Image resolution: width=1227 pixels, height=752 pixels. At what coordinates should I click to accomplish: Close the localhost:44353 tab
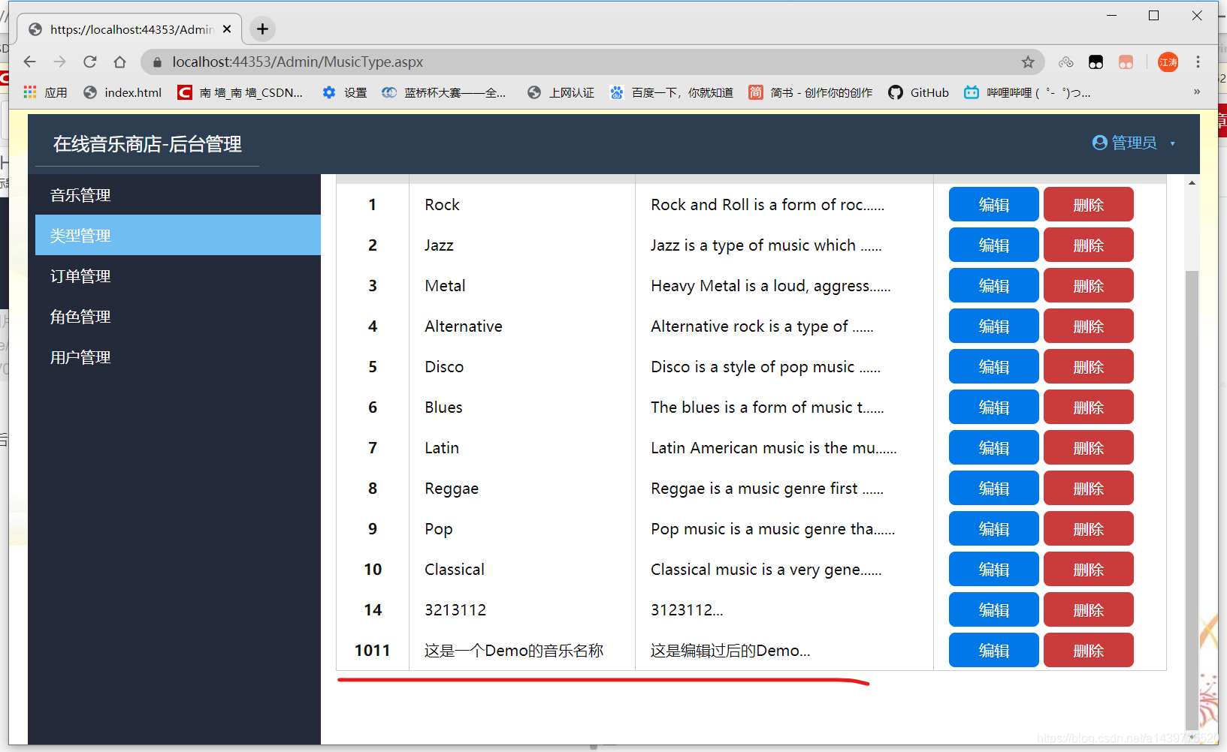tap(227, 29)
